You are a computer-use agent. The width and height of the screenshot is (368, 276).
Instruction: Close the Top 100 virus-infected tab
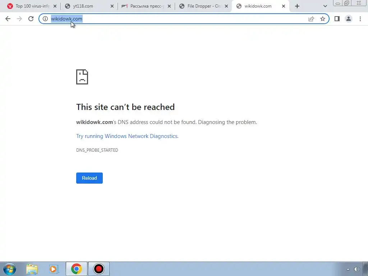point(55,6)
